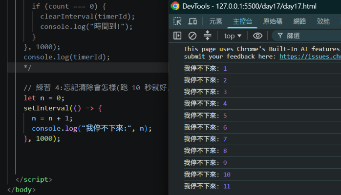This screenshot has width=341, height=195.
Task: Select console row 我停不下來: 7
Action: tap(262, 139)
